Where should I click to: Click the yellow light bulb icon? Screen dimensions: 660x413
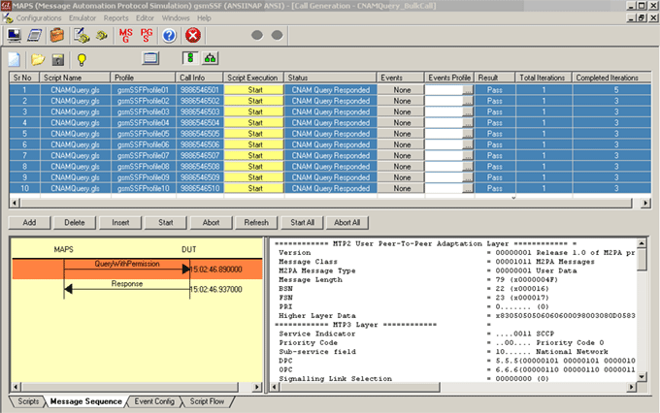pyautogui.click(x=82, y=60)
